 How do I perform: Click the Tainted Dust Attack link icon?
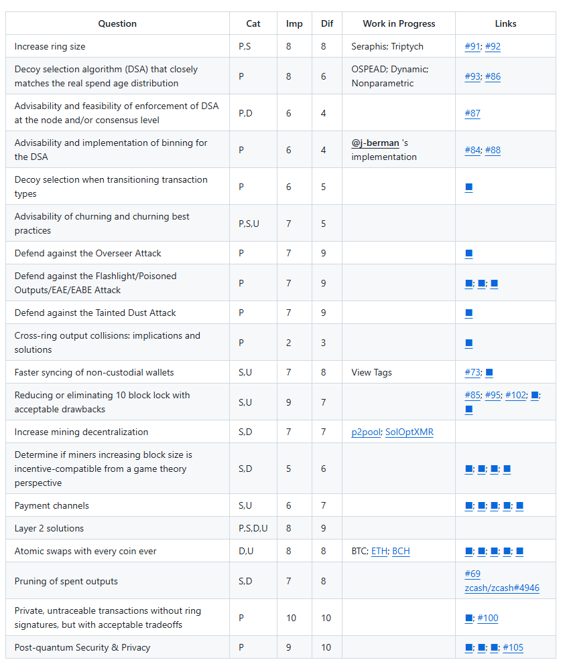[468, 313]
